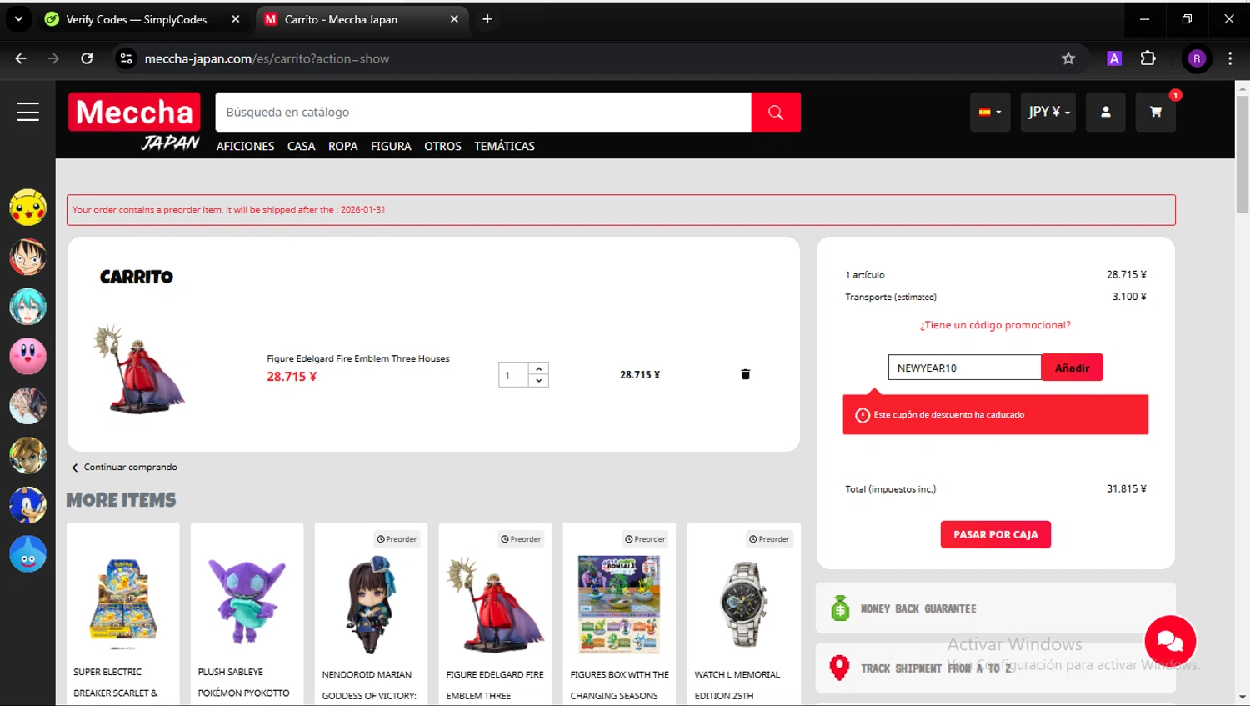Click Track Shipment From A to Z banner
Image resolution: width=1250 pixels, height=706 pixels.
pyautogui.click(x=996, y=668)
